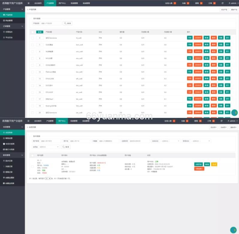Click the 添加产品 button
The height and width of the screenshot is (234, 239).
click(x=224, y=10)
